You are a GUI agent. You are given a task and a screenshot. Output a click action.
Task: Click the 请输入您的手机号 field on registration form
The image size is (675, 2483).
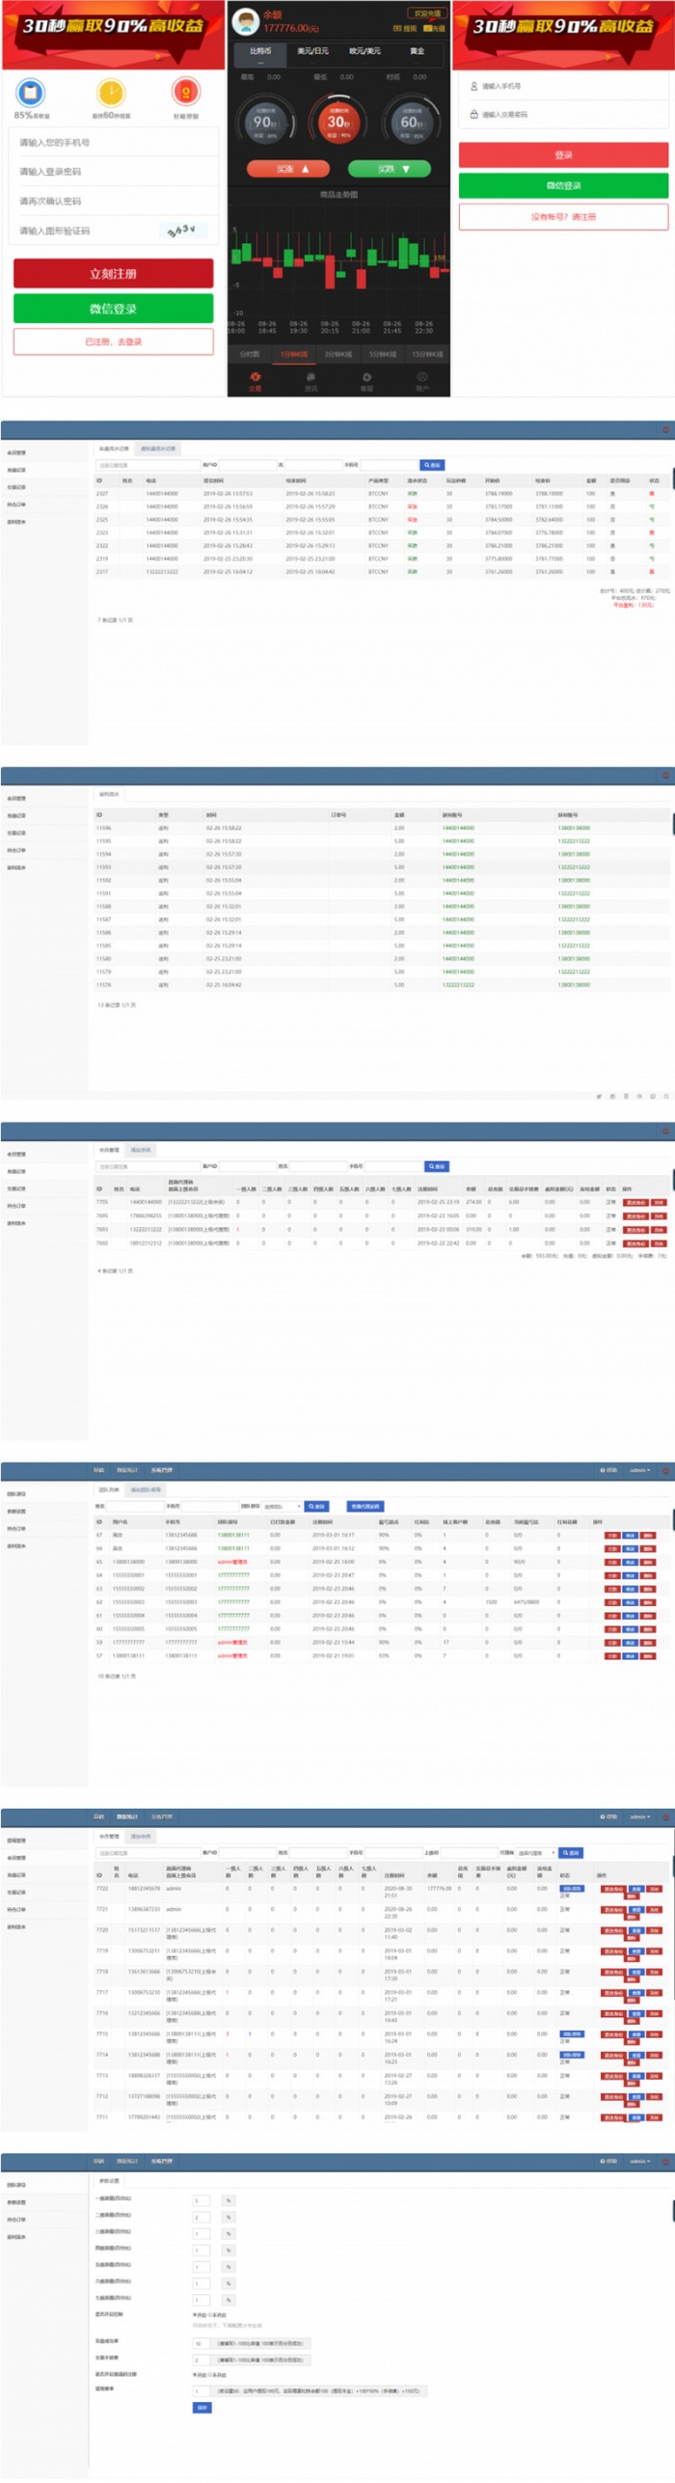[x=113, y=143]
